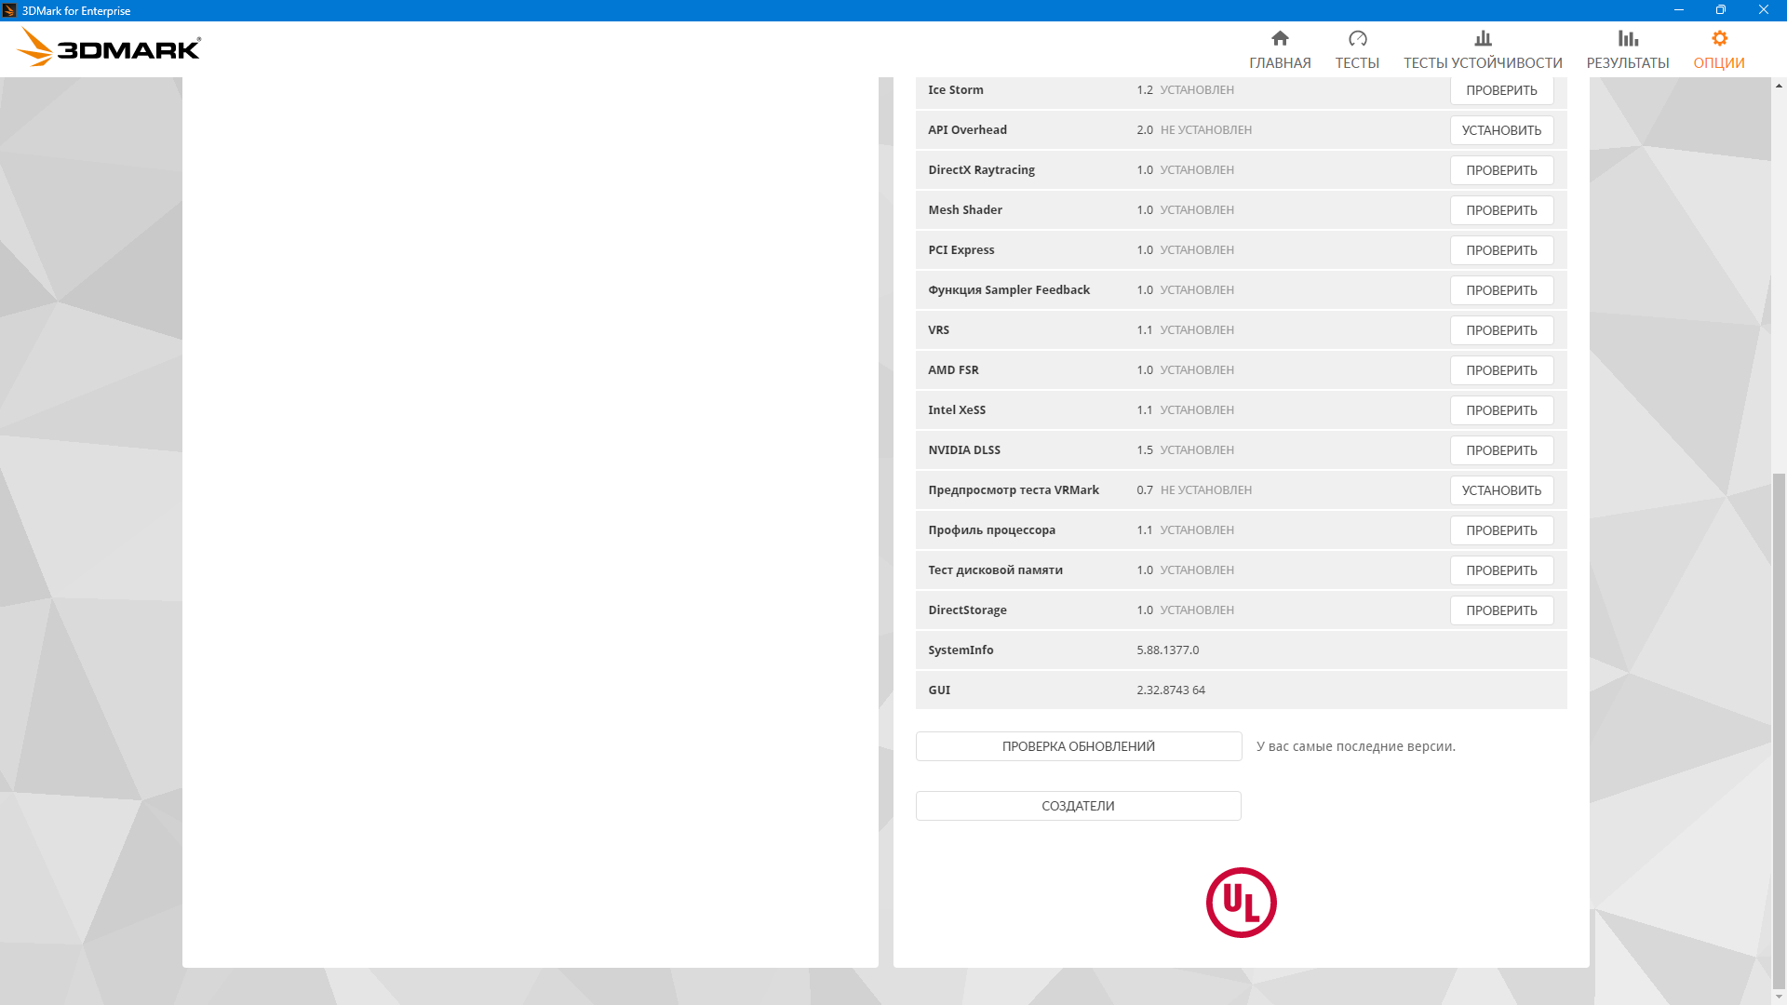The height and width of the screenshot is (1005, 1787).
Task: Click the 3DMark app icon in title bar
Action: point(9,10)
